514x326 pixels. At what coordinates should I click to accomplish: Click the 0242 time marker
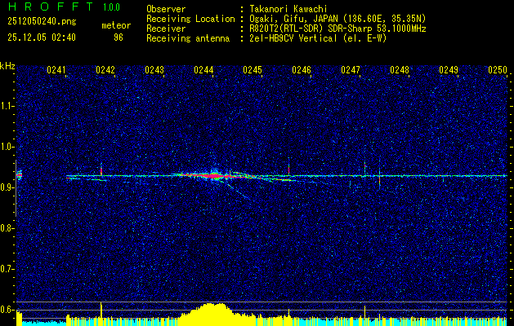[x=105, y=70]
